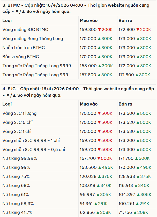Click the "Vàng nhẫn SJC 99,99 – 0,5 chỉ" label
This screenshot has width=157, height=217.
point(34,149)
